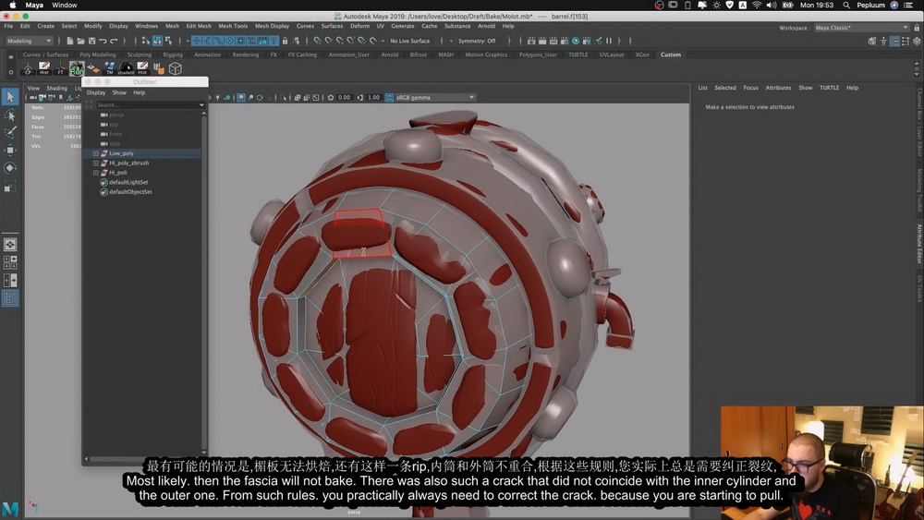This screenshot has width=924, height=520.
Task: Open the Mesh Tools menu
Action: click(233, 26)
